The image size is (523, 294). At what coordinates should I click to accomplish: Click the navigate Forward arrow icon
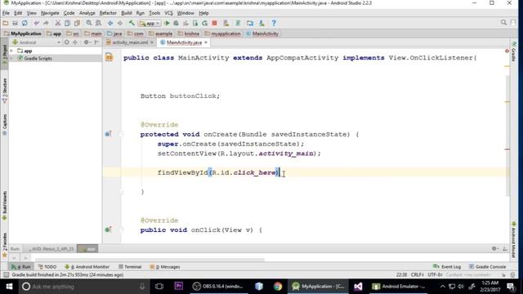[120, 23]
